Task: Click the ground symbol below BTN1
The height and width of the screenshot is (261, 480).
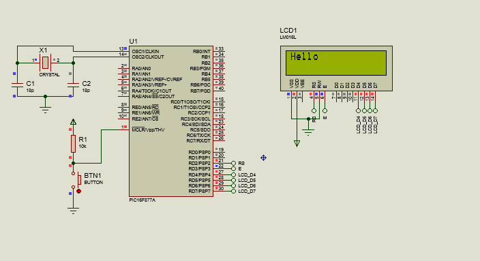Action: pos(73,211)
